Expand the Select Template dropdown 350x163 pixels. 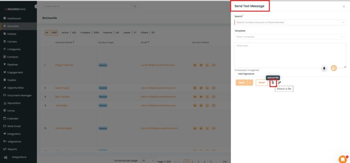(x=290, y=37)
